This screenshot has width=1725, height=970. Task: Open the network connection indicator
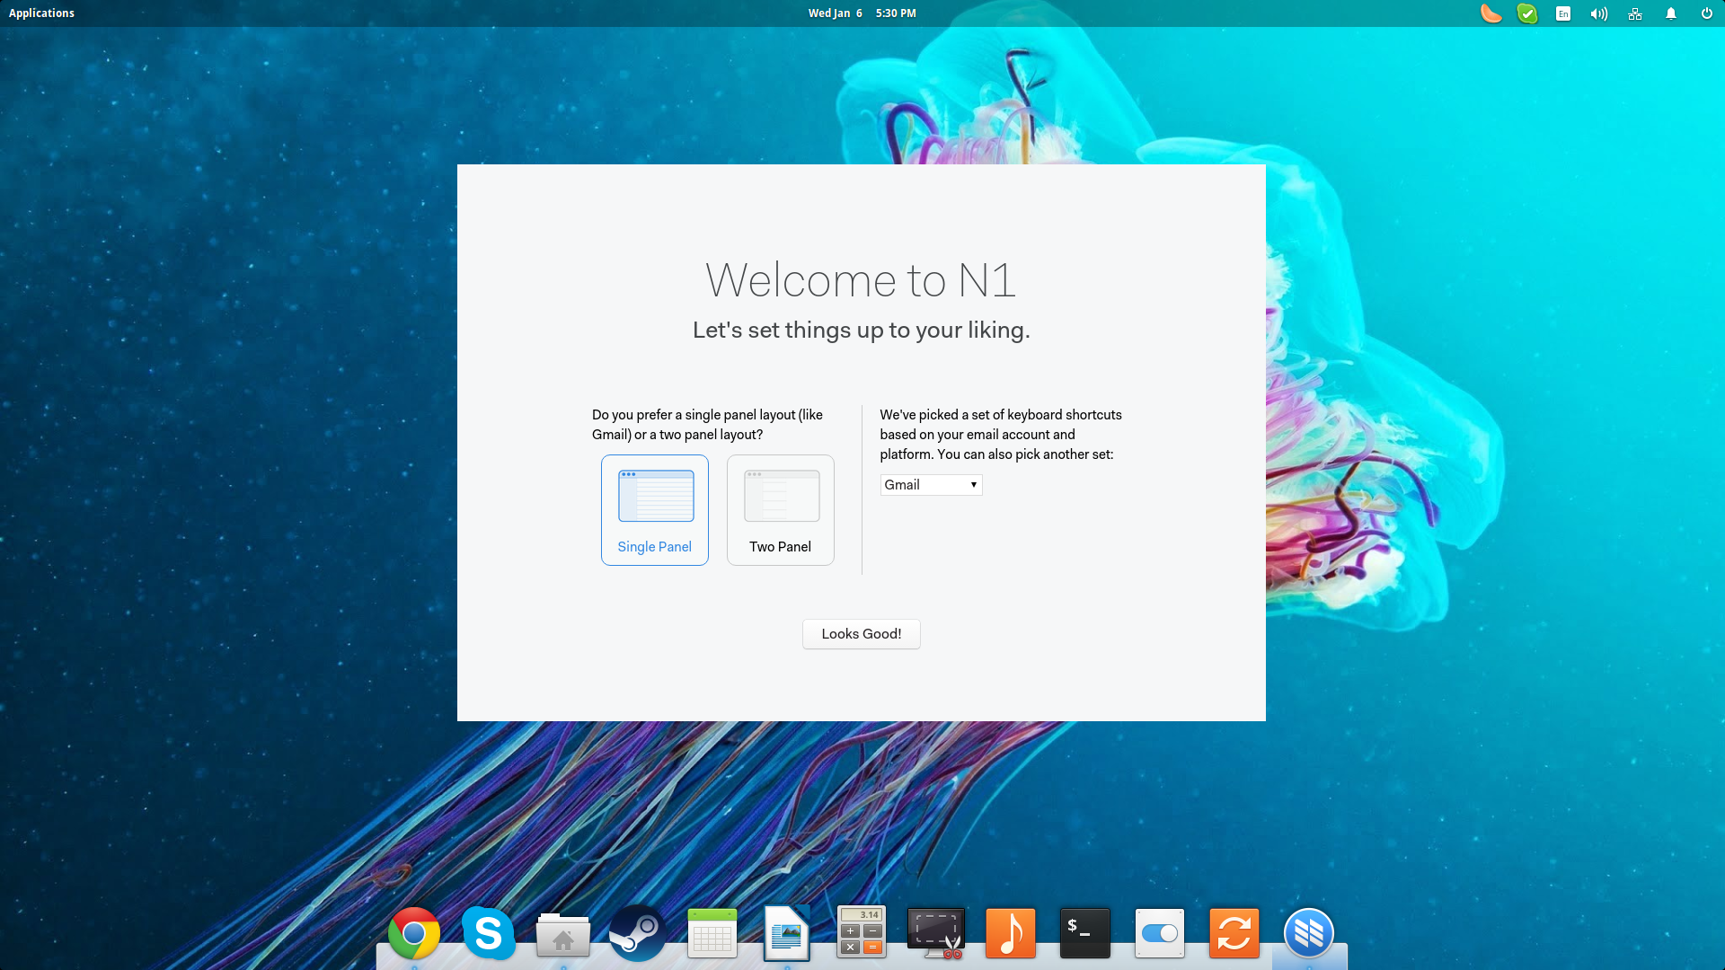(x=1635, y=13)
